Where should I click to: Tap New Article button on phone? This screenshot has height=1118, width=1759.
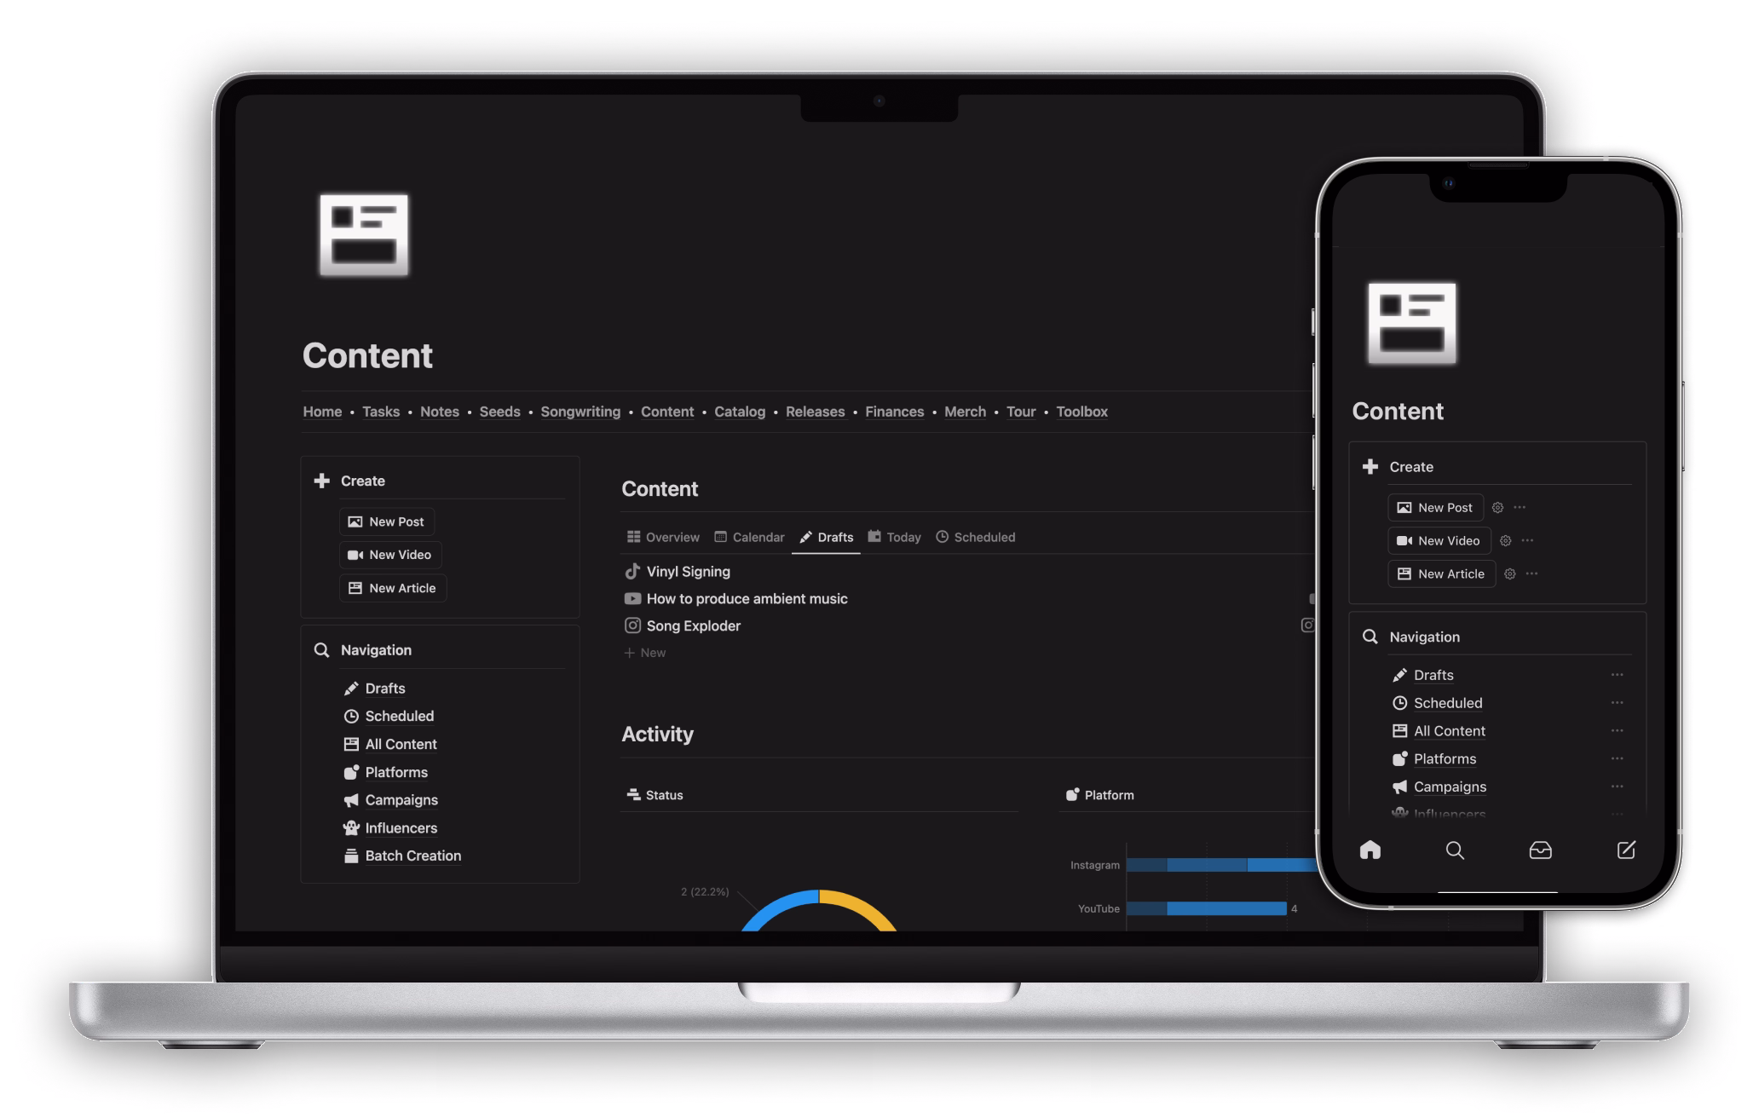[x=1442, y=573]
